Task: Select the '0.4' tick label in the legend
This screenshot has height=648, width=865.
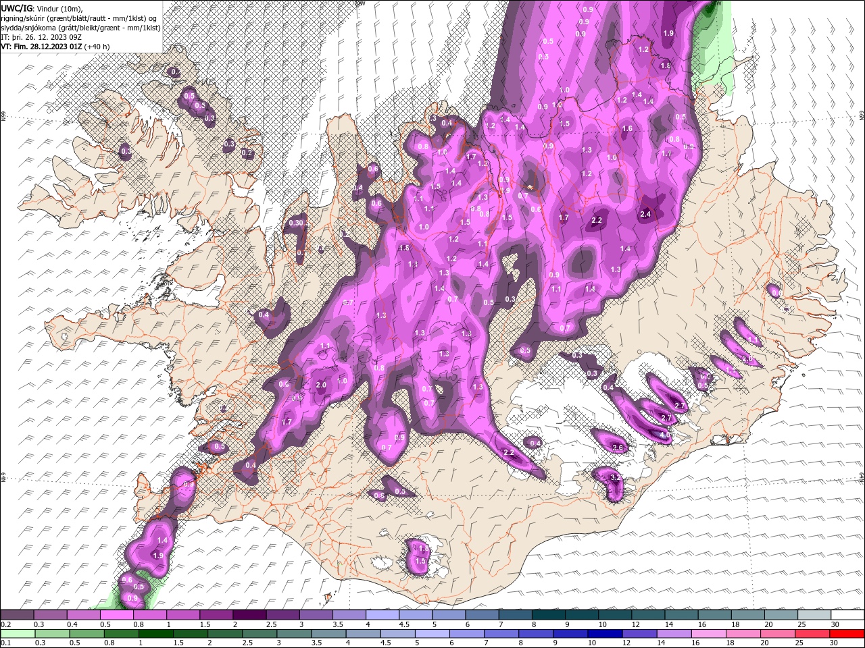Action: [x=72, y=624]
